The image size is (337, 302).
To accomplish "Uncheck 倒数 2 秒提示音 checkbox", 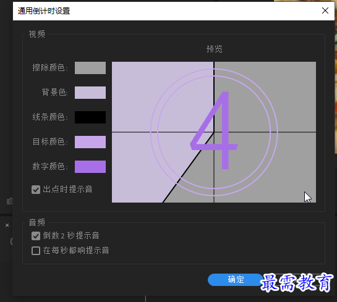I will (x=36, y=236).
